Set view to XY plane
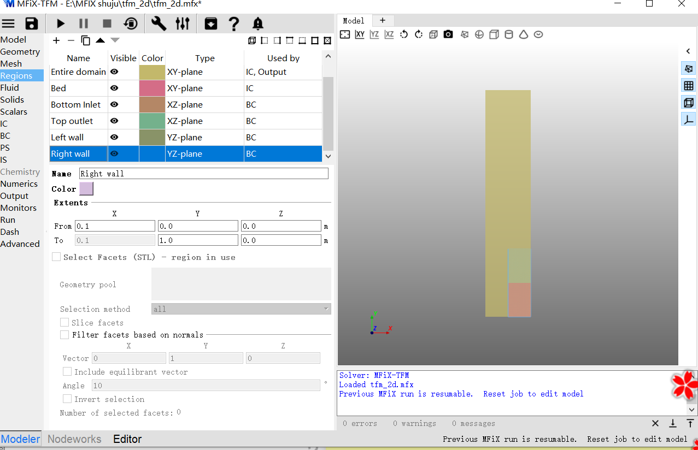The height and width of the screenshot is (450, 698). click(360, 34)
